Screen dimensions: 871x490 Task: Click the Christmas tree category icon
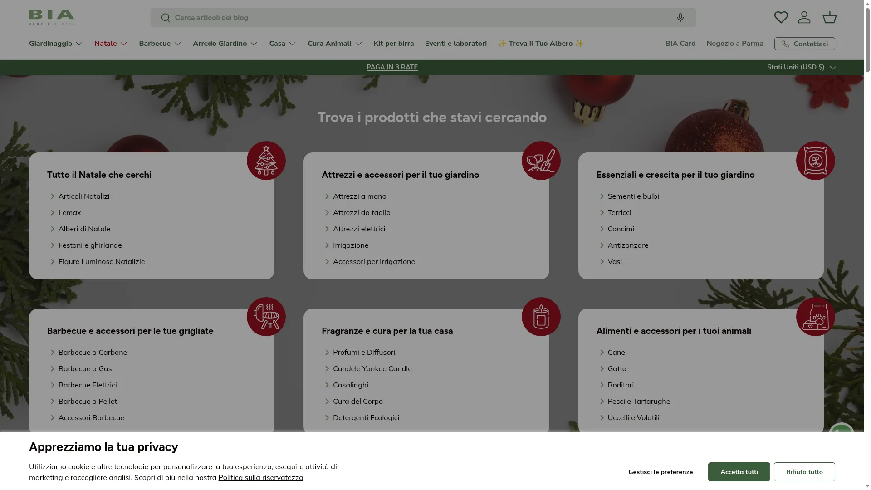pos(266,161)
